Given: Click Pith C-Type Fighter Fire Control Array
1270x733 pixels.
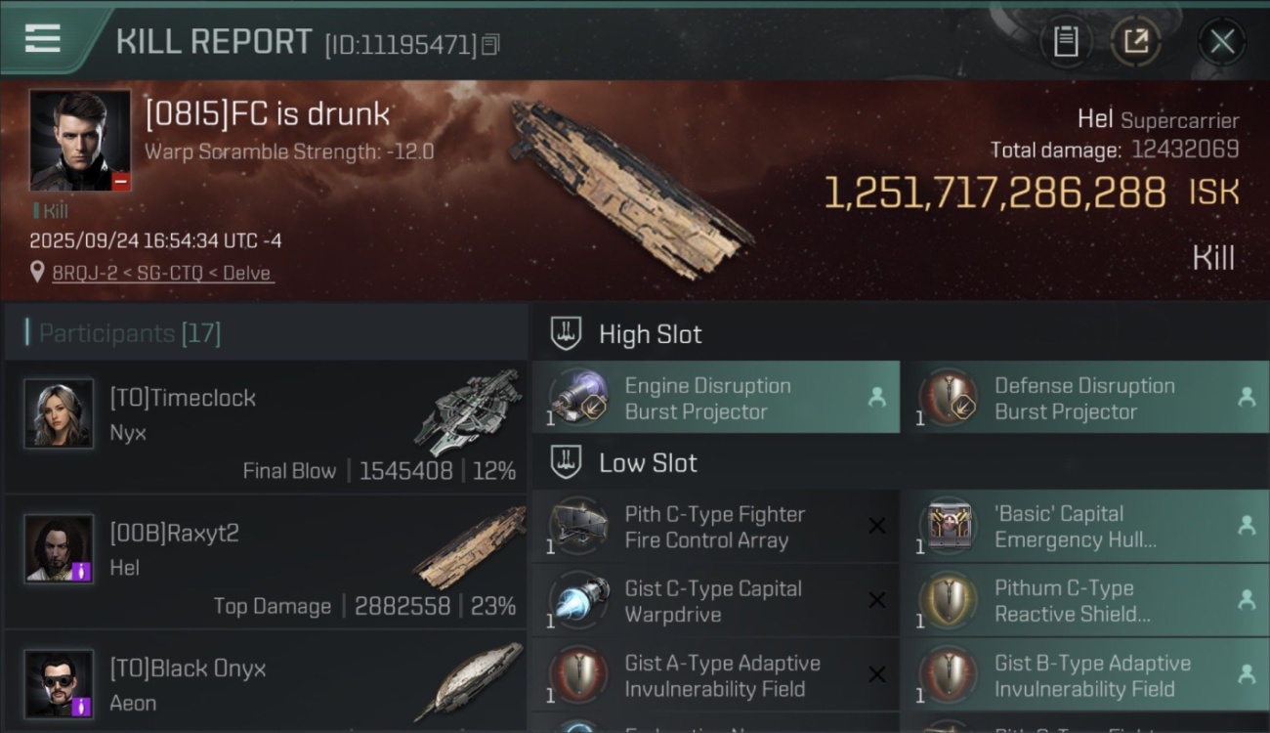Looking at the screenshot, I should [715, 527].
